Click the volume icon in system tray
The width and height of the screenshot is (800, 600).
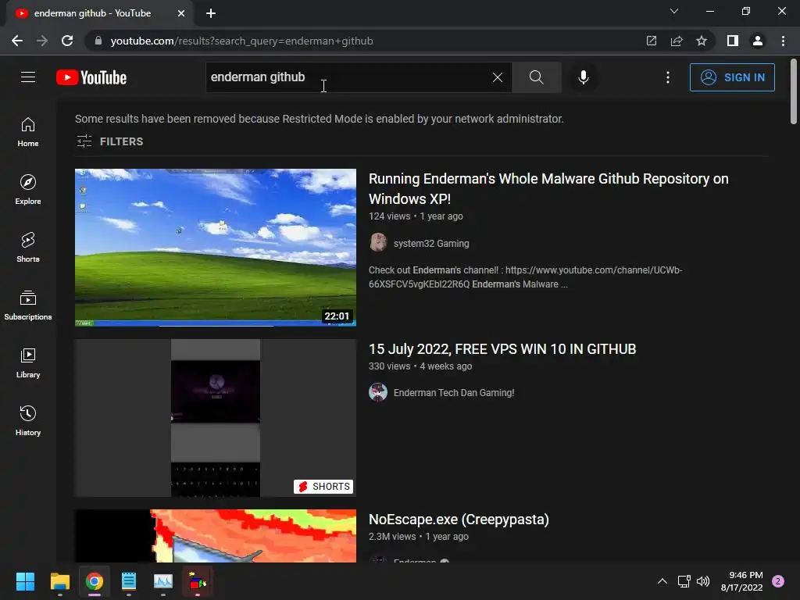[704, 581]
